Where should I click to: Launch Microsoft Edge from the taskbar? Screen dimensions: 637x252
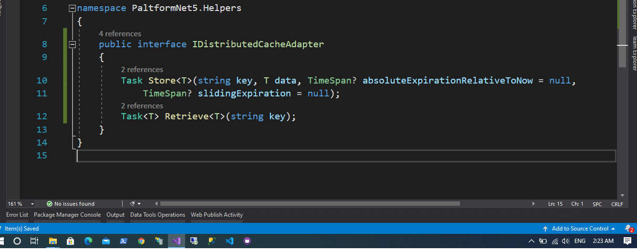coord(88,241)
